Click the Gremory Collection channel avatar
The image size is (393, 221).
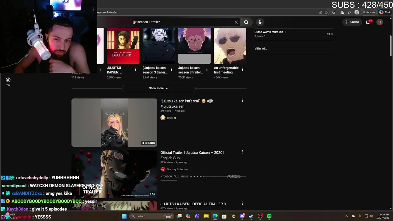pos(163,169)
